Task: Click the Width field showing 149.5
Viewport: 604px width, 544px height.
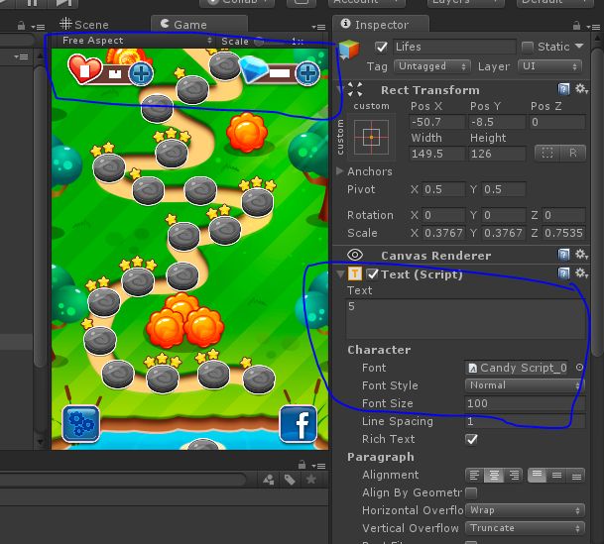Action: [x=437, y=154]
